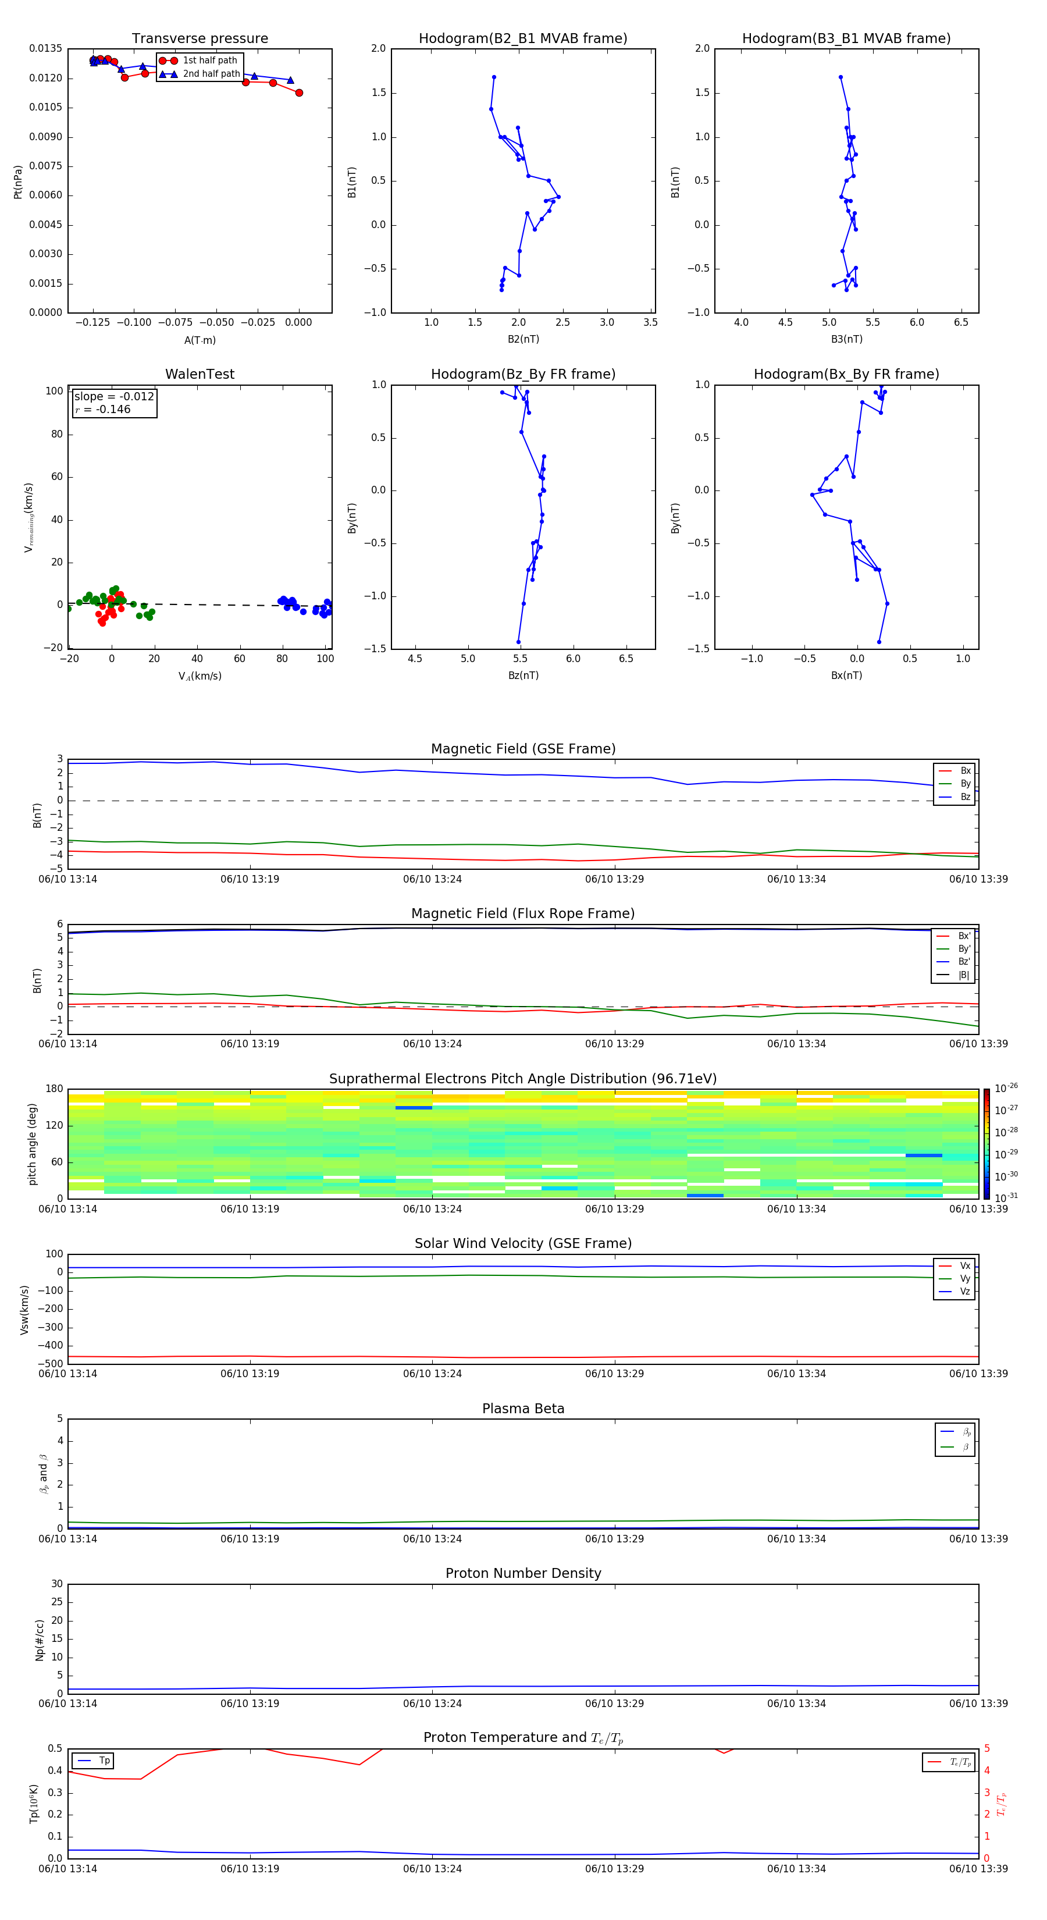The image size is (1047, 1920).
Task: Click the "Transverse pressure" plot title
Action: (200, 39)
